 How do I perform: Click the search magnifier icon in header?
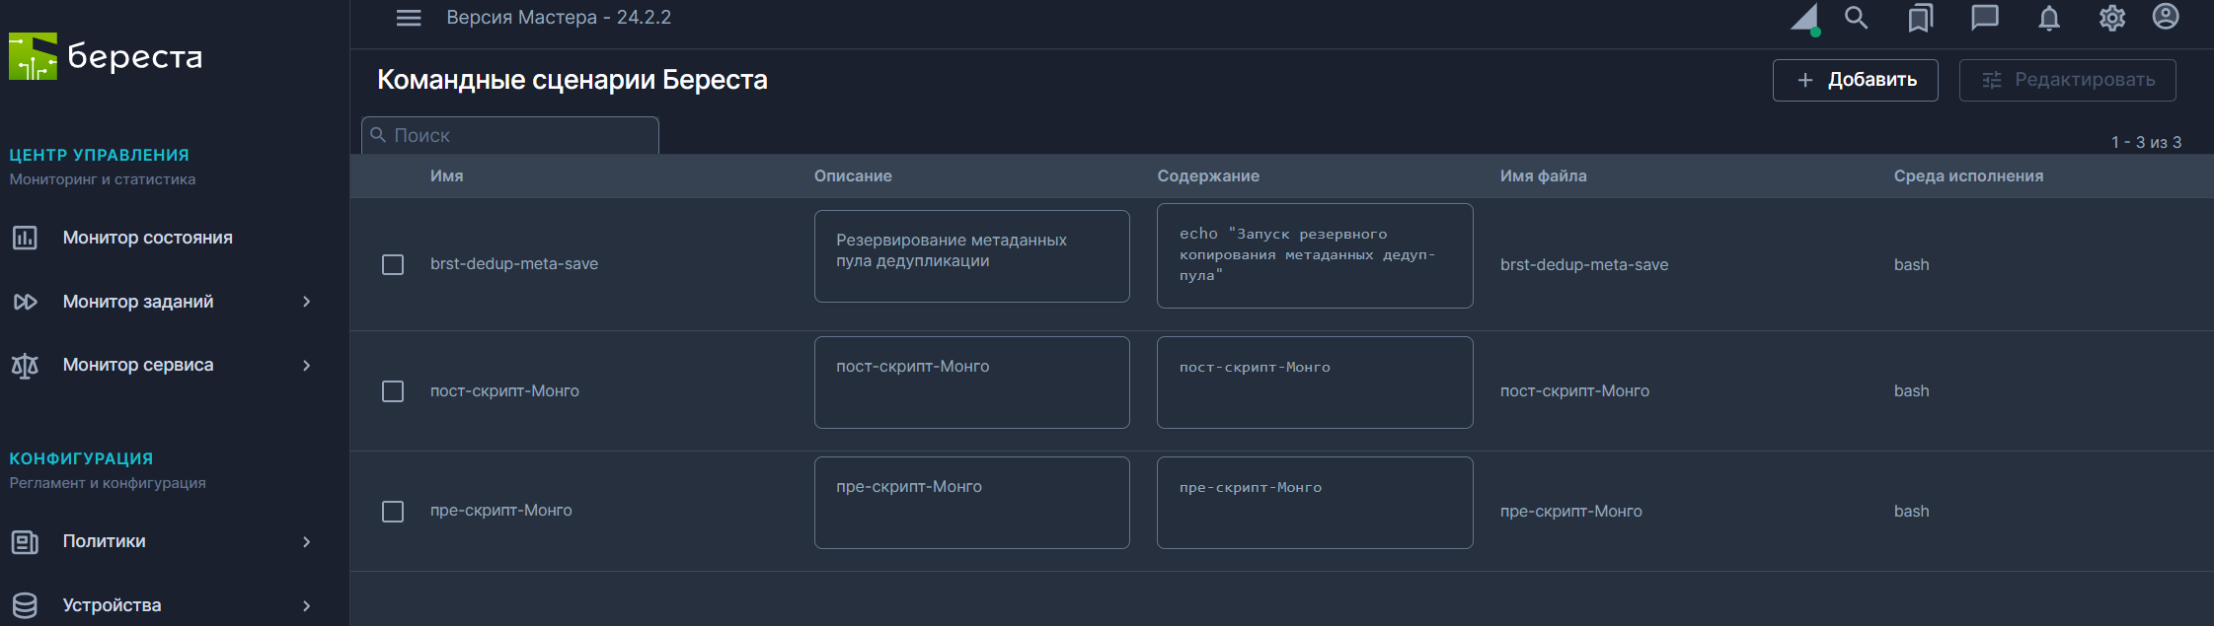(1856, 18)
